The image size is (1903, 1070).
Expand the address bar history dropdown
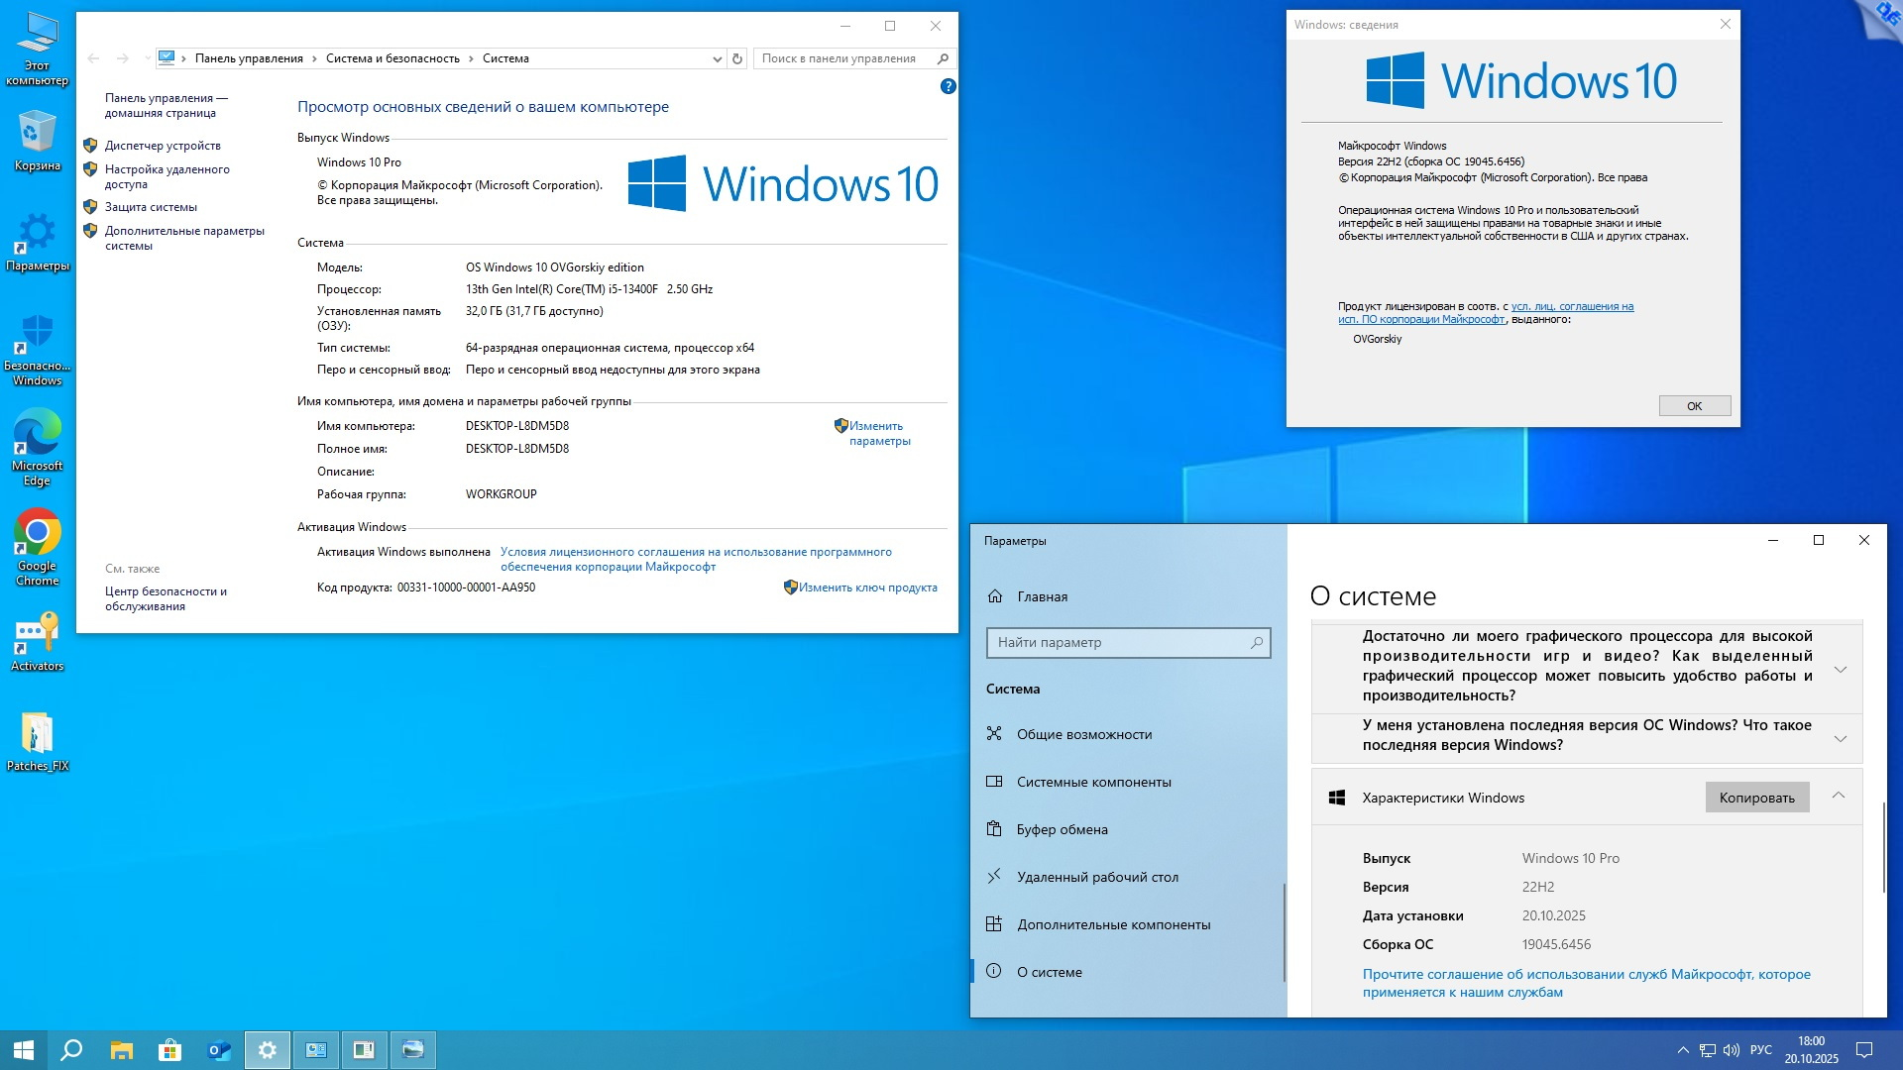point(717,58)
